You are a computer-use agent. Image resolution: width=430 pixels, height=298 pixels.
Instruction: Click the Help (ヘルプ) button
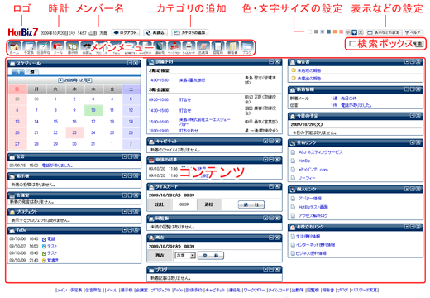click(x=413, y=32)
